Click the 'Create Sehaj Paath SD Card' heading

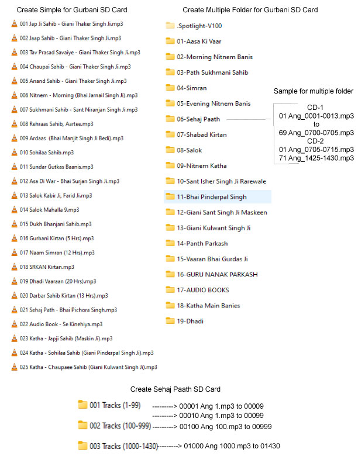(174, 389)
